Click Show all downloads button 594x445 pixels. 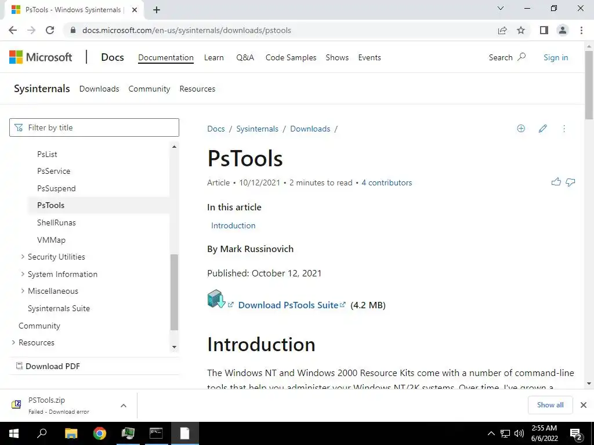point(550,405)
